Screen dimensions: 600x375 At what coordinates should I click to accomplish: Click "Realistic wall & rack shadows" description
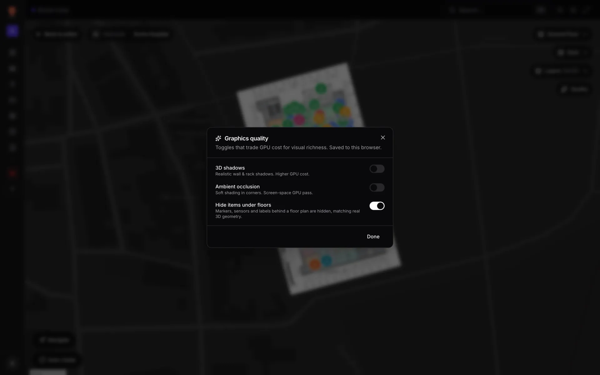tap(262, 174)
